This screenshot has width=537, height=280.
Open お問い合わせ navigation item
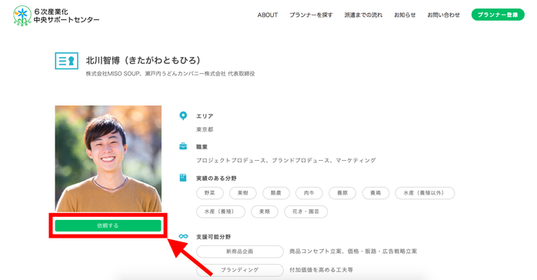(443, 15)
